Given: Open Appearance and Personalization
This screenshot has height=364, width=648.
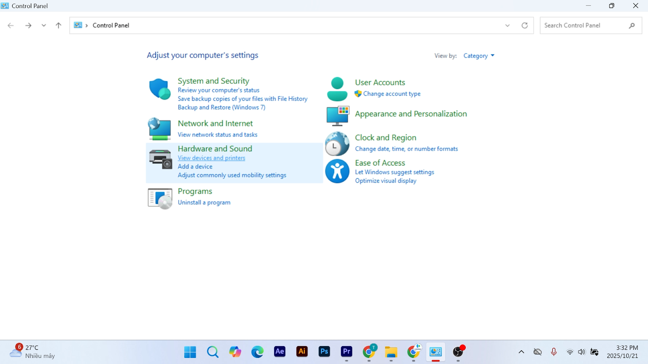Looking at the screenshot, I should pyautogui.click(x=411, y=114).
